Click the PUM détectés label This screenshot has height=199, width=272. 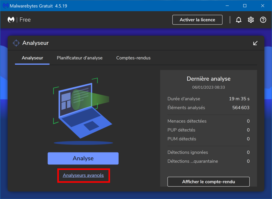tap(182, 139)
